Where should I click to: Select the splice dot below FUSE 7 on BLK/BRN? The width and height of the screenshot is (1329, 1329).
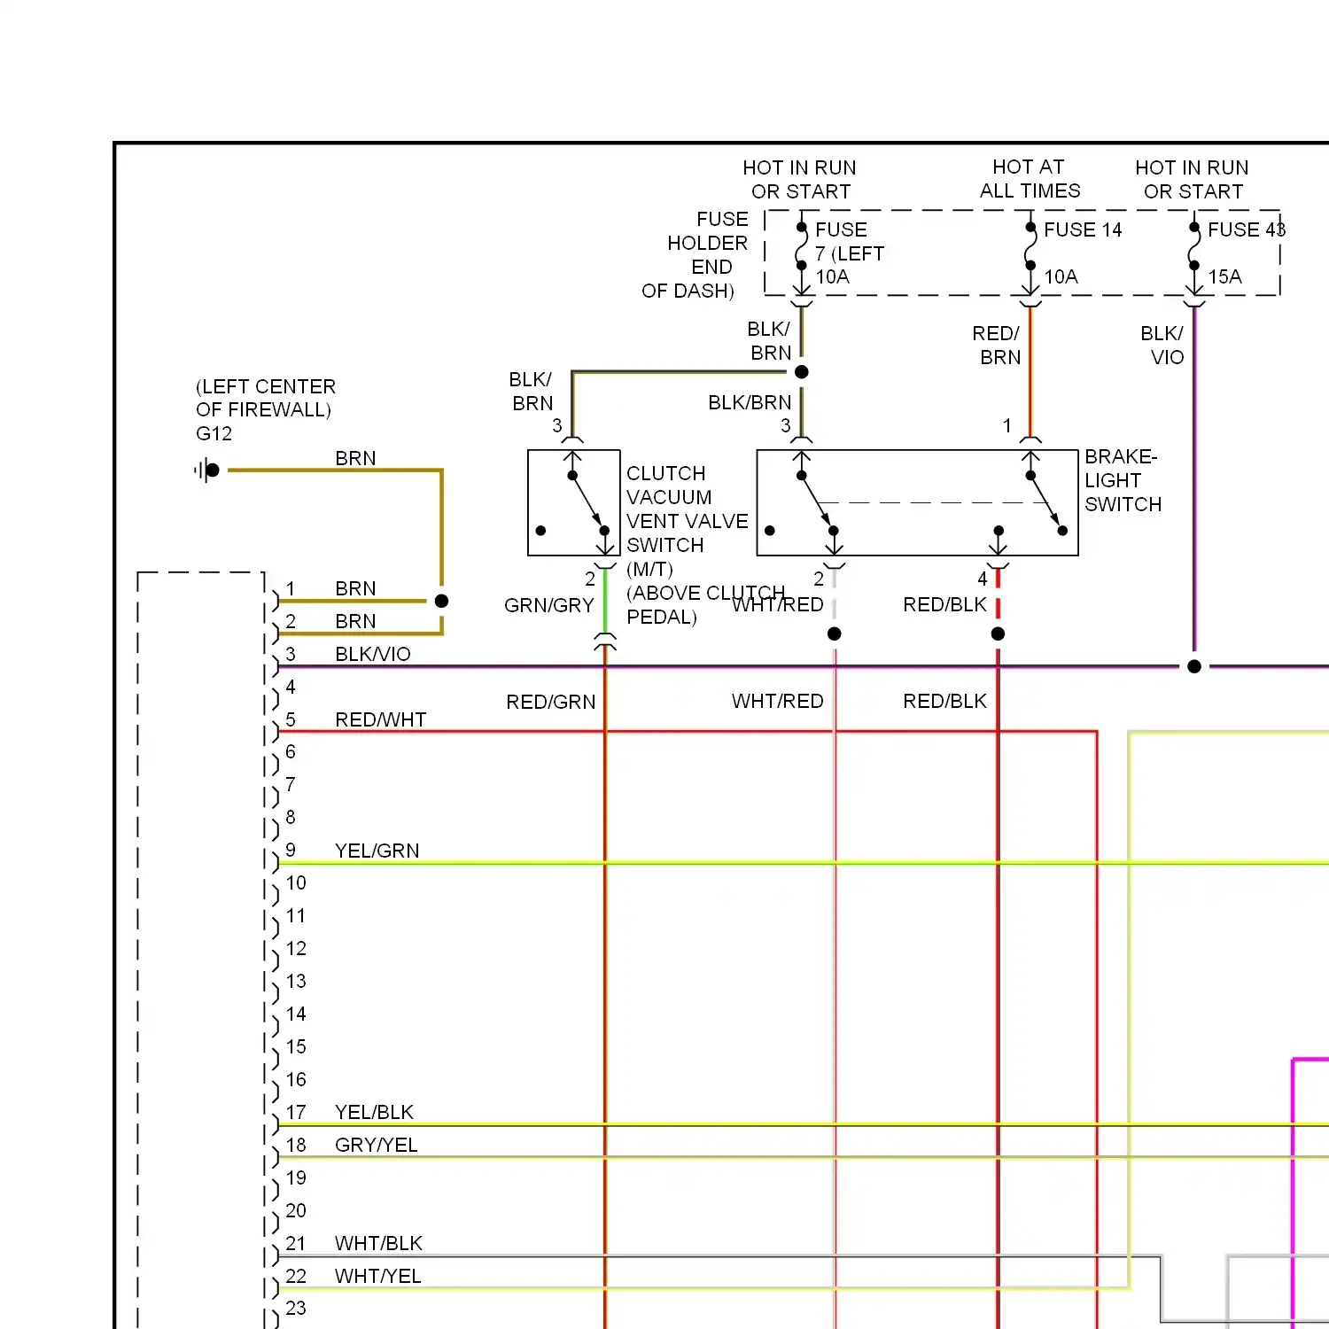point(802,372)
